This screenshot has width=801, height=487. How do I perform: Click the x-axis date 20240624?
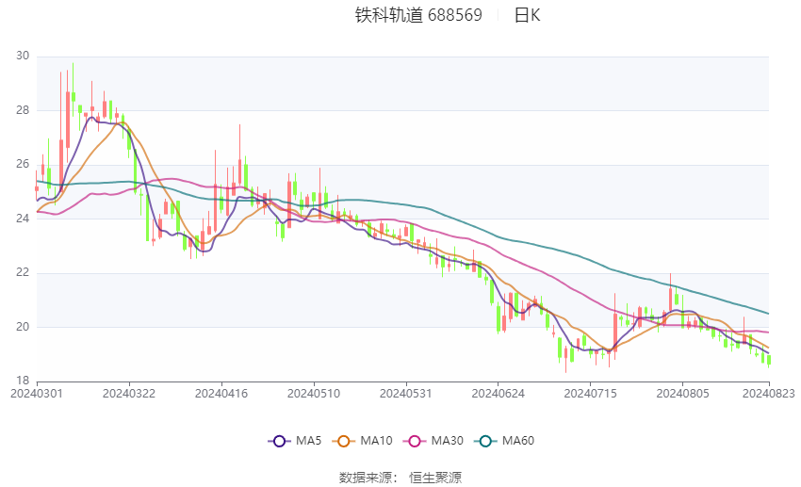click(499, 394)
